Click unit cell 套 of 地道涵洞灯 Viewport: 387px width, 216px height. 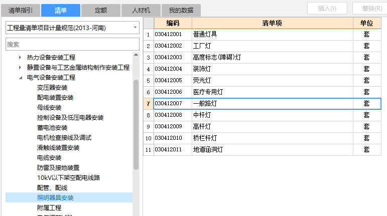[x=367, y=150]
